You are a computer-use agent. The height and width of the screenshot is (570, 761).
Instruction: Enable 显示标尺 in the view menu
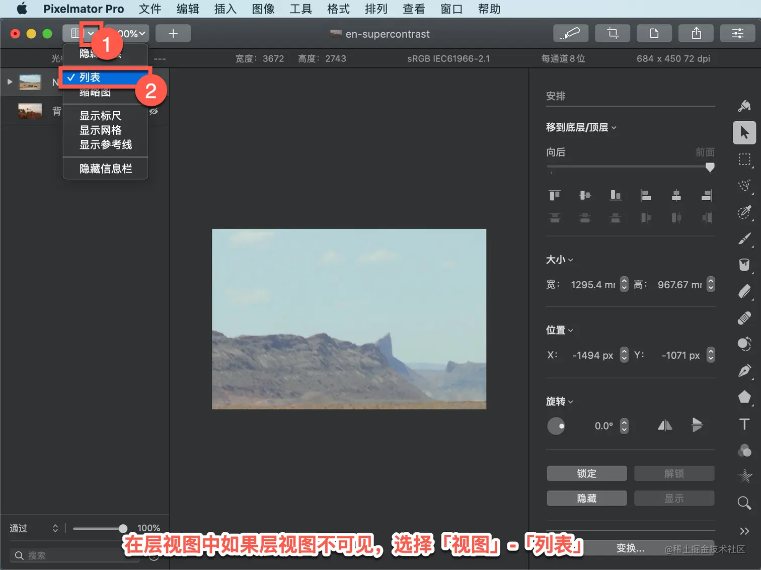105,116
